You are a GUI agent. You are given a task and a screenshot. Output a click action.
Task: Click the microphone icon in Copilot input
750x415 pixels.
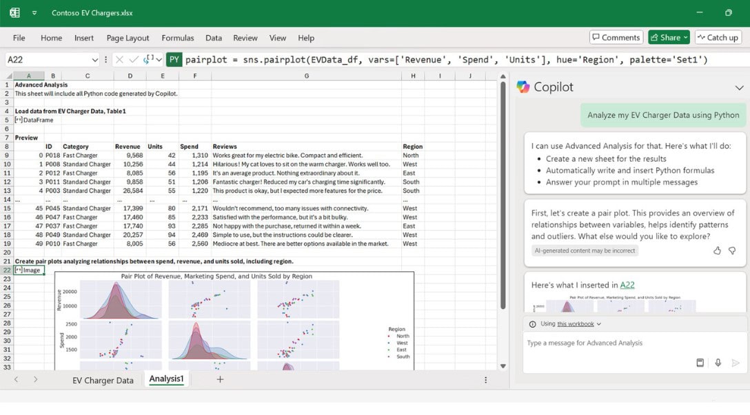718,363
